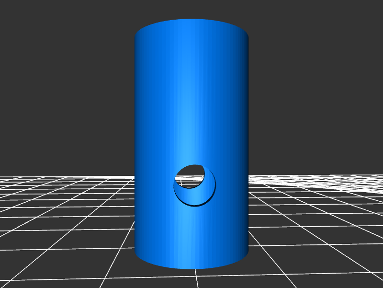Select the bottom rim of the blue cylinder
The image size is (383, 288).
(191, 266)
